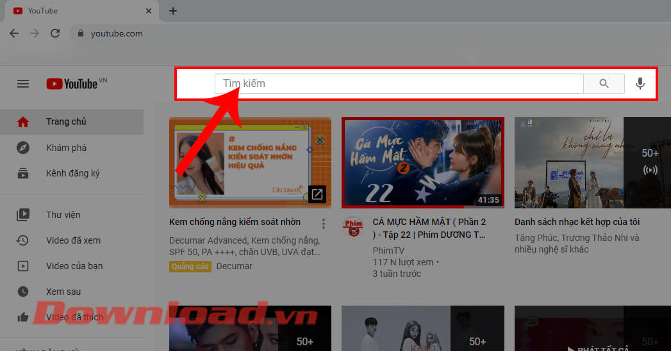Screen dimensions: 671x351
Task: Go back with browser back arrow
Action: (x=14, y=33)
